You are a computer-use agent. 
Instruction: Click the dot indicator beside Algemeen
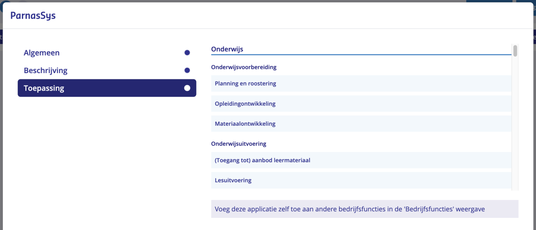(x=187, y=53)
